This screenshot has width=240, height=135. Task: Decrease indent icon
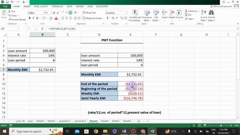pos(75,18)
